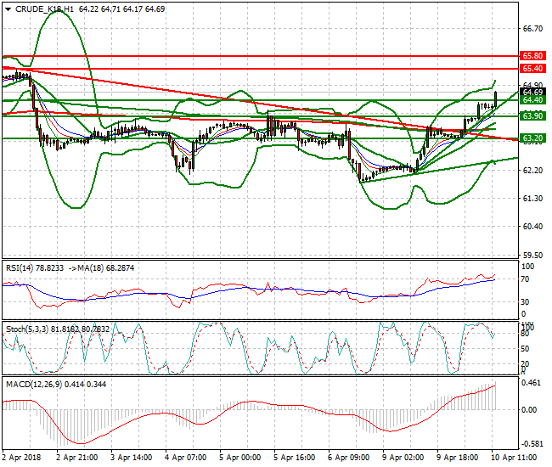Image resolution: width=552 pixels, height=467 pixels.
Task: Click the 59.50 price axis value
Action: pyautogui.click(x=532, y=255)
